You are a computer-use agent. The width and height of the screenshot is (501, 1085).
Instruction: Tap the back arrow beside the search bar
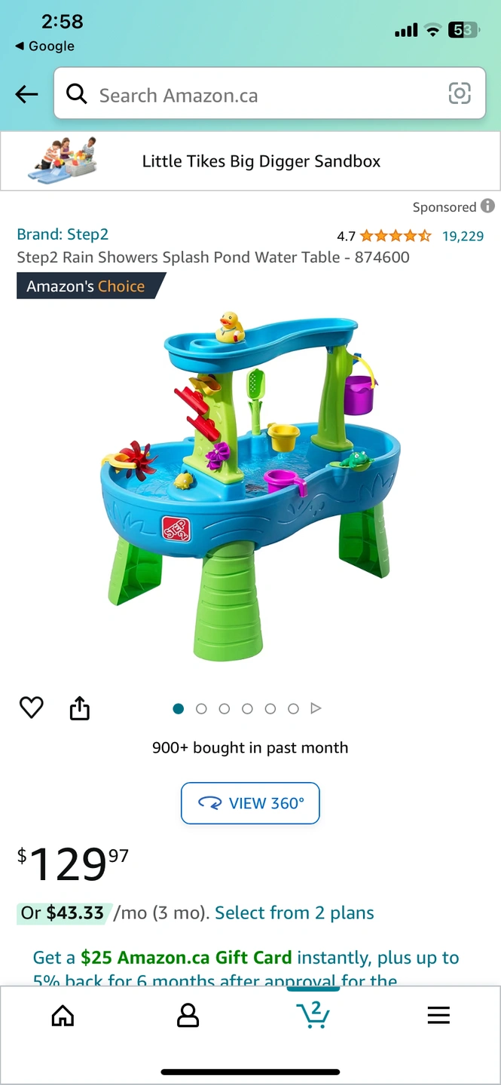[26, 94]
